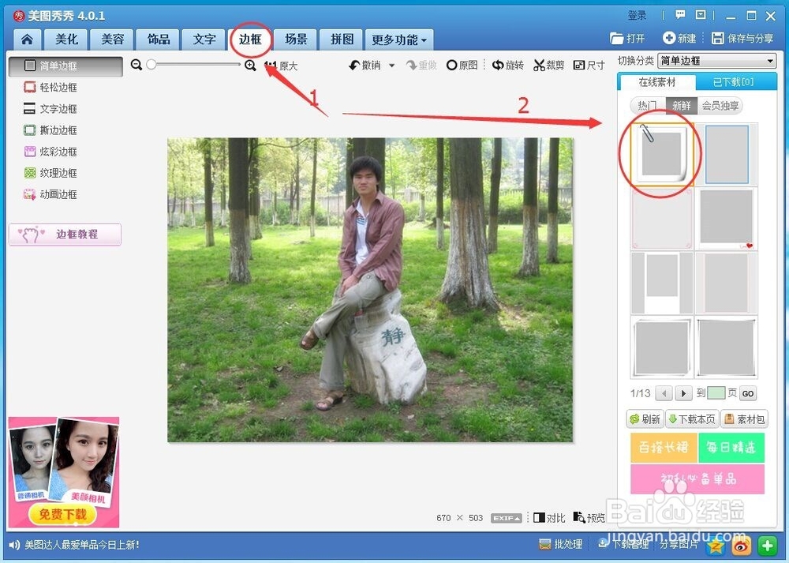Select 撕边边框 in the left sidebar

[x=55, y=130]
